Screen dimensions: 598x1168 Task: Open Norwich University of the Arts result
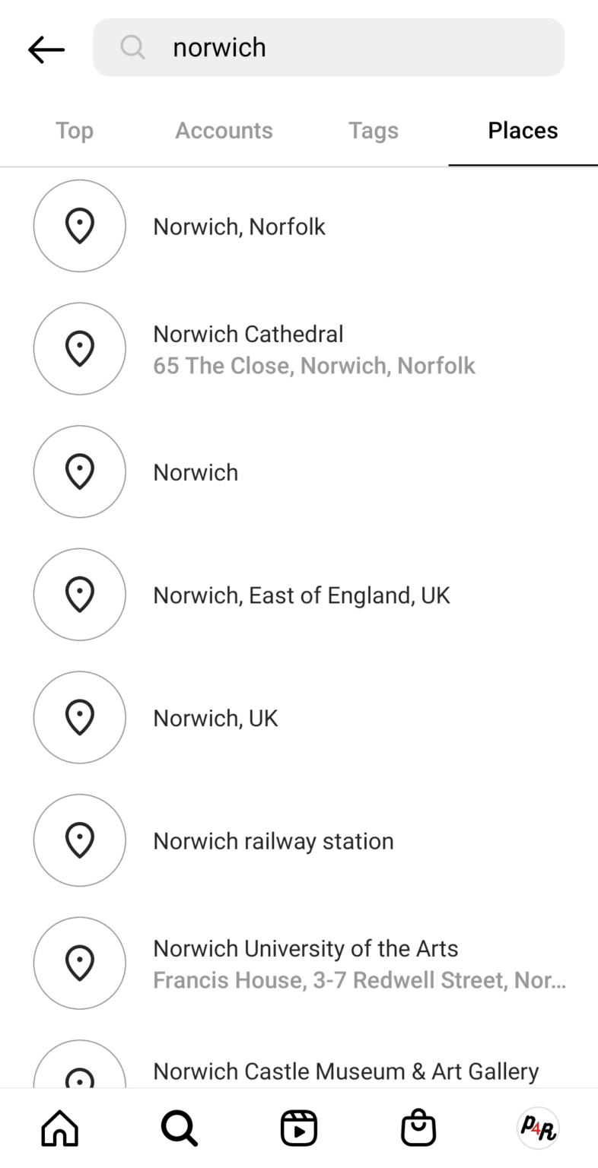306,963
